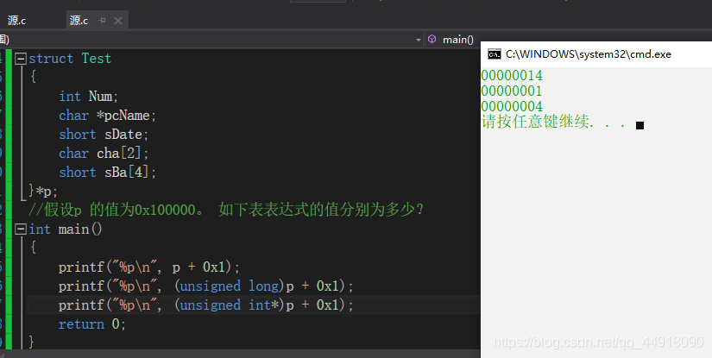The image size is (712, 358).
Task: Select the active 源.c tab
Action: point(79,21)
